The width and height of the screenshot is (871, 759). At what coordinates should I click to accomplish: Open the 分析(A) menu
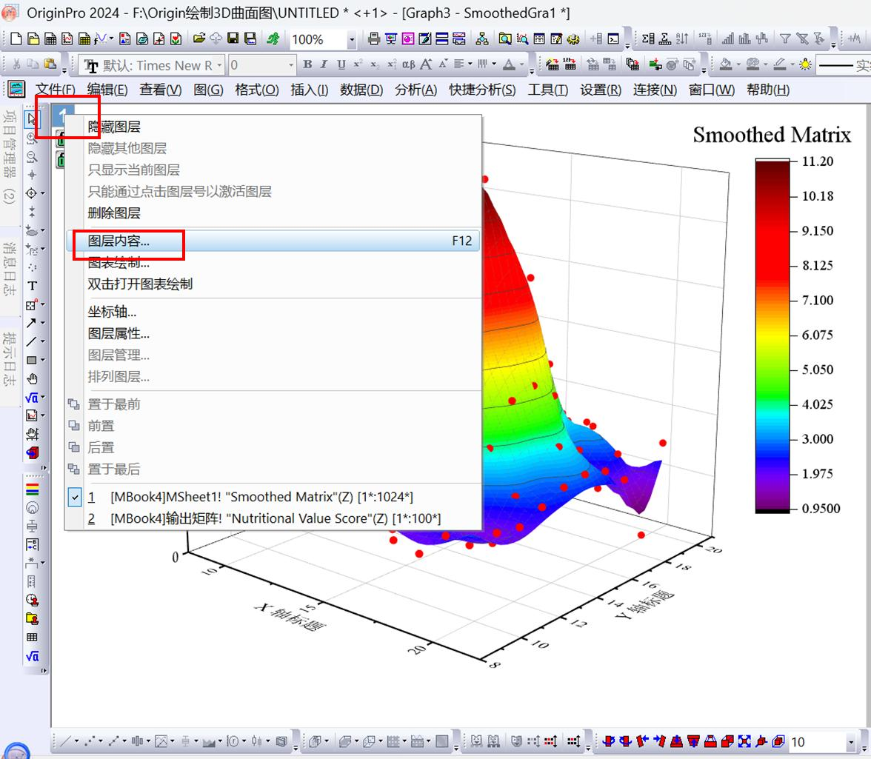coord(416,90)
